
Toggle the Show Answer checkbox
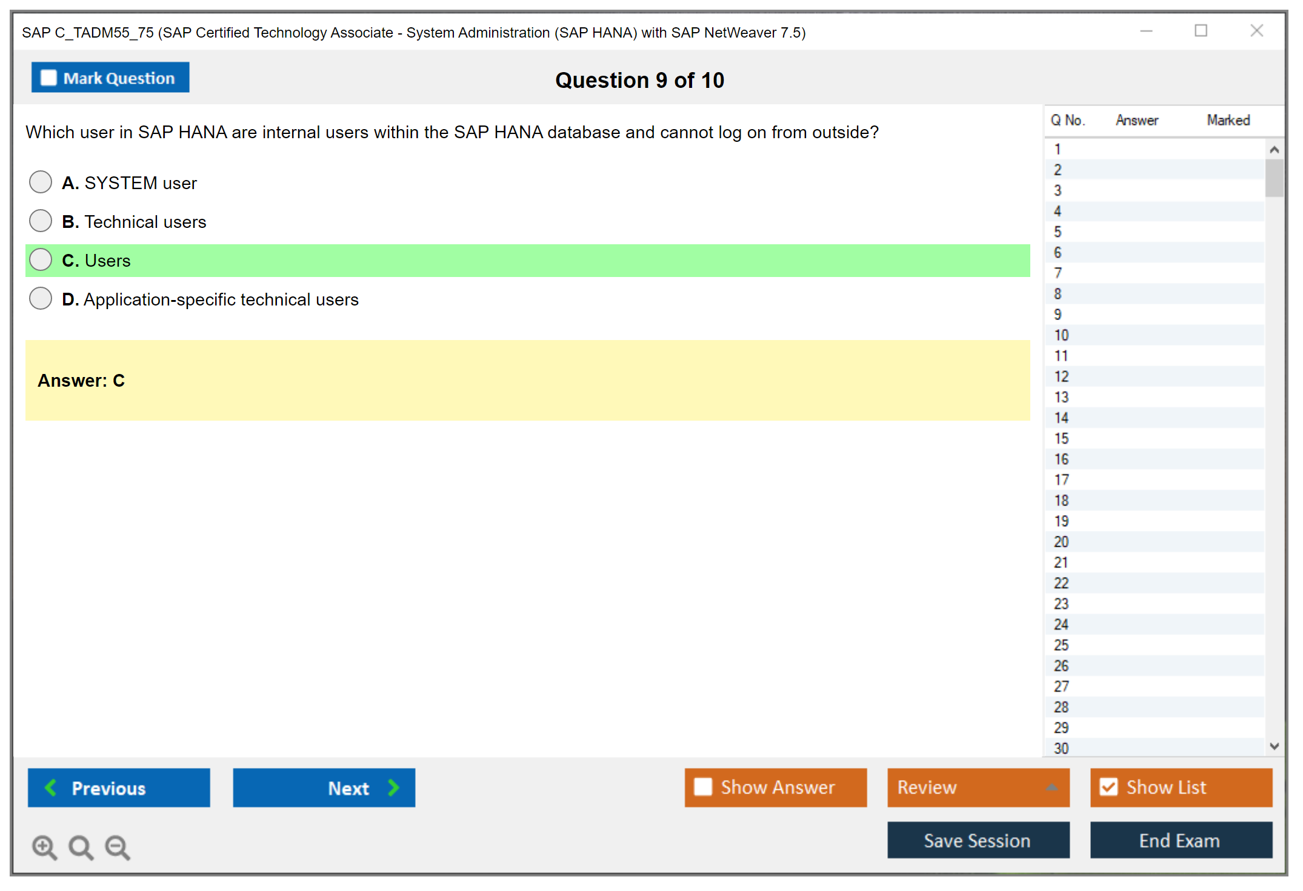point(703,787)
